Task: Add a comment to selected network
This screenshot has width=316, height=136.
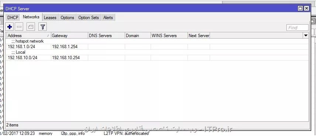Action: pos(31,27)
